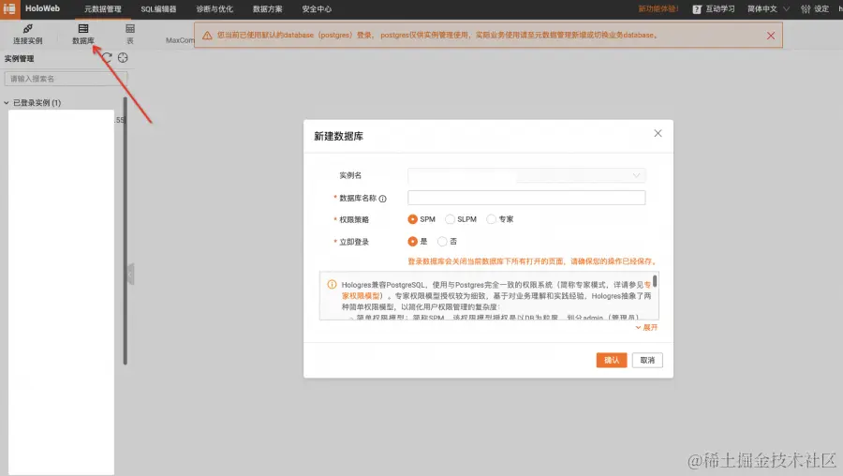Click the left instance panel scrollbar
843x476 pixels.
point(126,231)
